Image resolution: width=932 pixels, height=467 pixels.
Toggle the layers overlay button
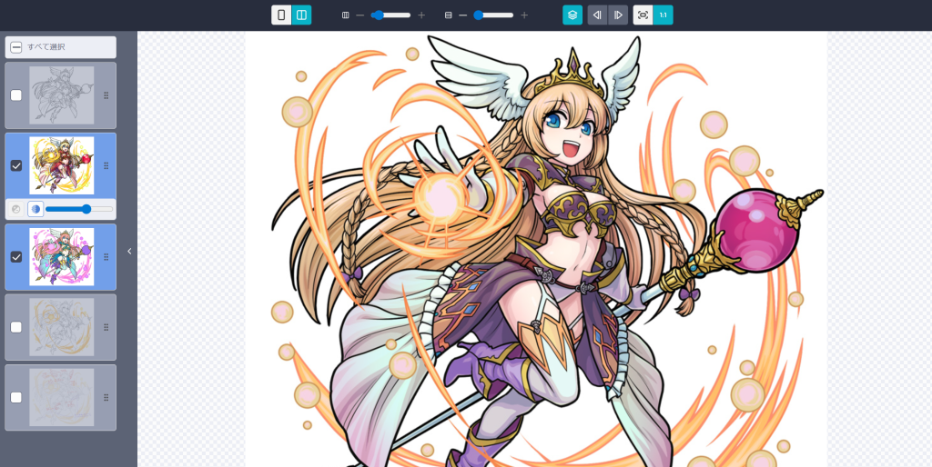pyautogui.click(x=572, y=15)
